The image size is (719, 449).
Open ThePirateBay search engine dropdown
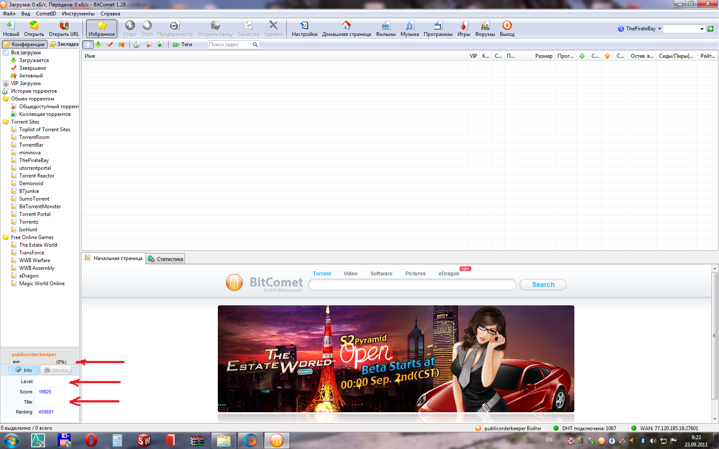(639, 29)
